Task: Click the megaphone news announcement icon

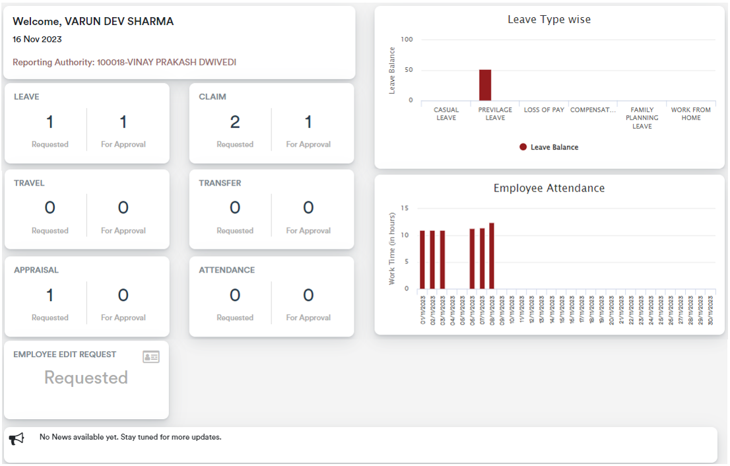Action: [x=17, y=439]
